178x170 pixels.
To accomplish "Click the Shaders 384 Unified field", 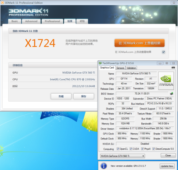I will pyautogui.click(x=127, y=108).
